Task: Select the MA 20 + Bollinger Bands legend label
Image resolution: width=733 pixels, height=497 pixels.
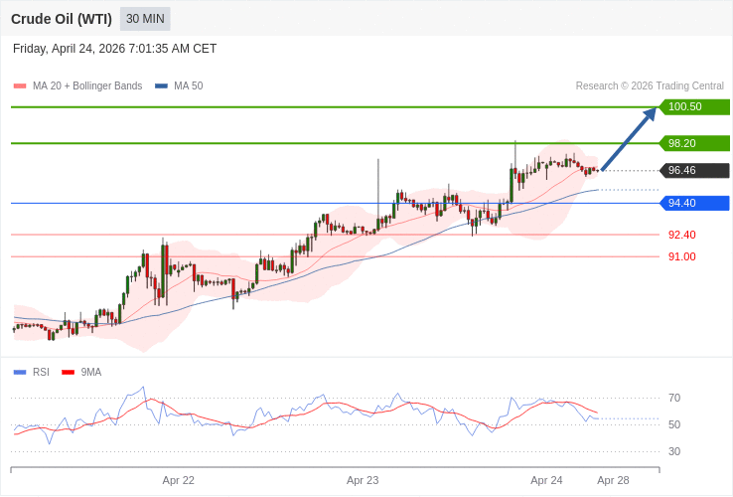Action: [x=87, y=86]
